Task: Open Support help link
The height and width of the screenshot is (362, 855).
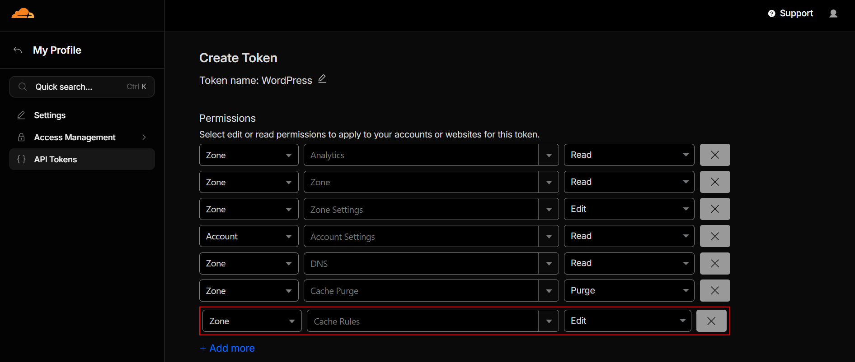Action: (x=790, y=14)
